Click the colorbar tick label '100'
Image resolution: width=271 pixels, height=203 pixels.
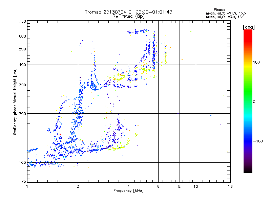256,62
